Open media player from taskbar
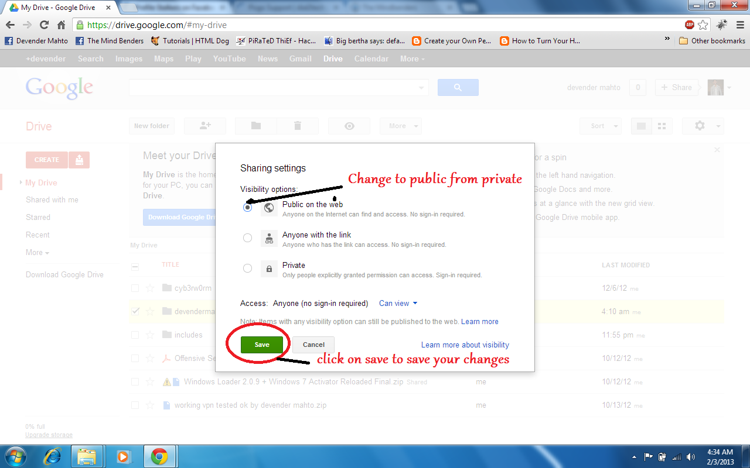 pos(123,456)
